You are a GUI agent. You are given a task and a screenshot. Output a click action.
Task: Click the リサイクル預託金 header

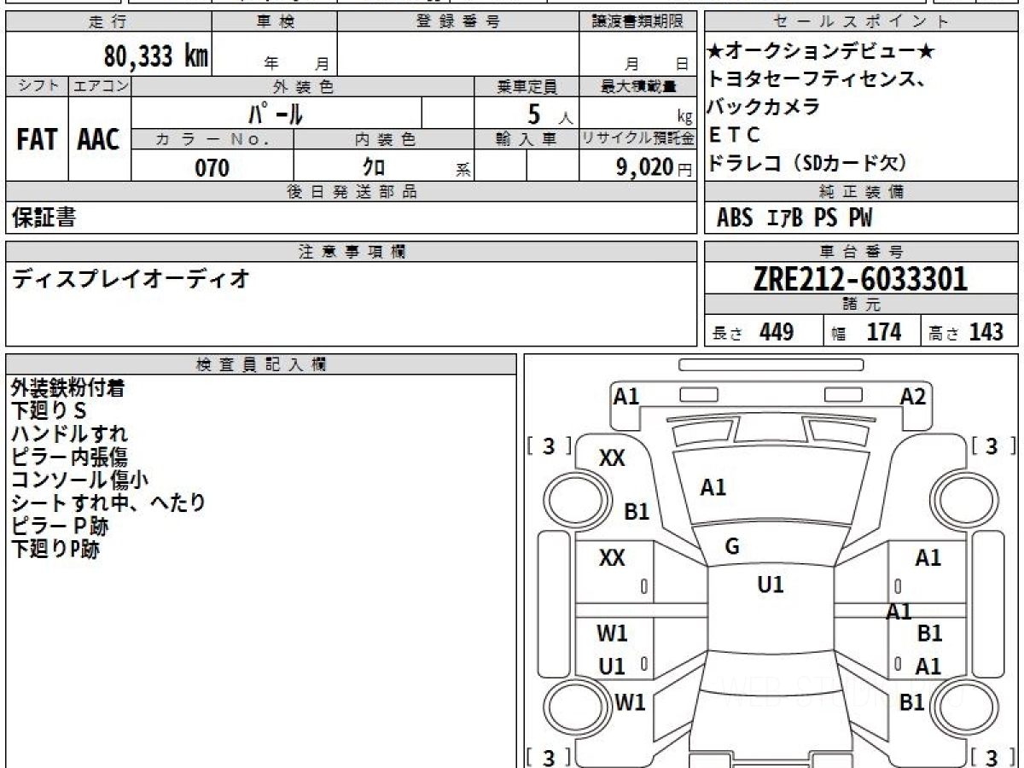pyautogui.click(x=638, y=140)
